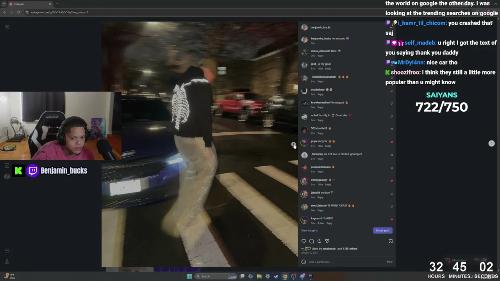Open the comment bubble icon under the post

pyautogui.click(x=311, y=241)
